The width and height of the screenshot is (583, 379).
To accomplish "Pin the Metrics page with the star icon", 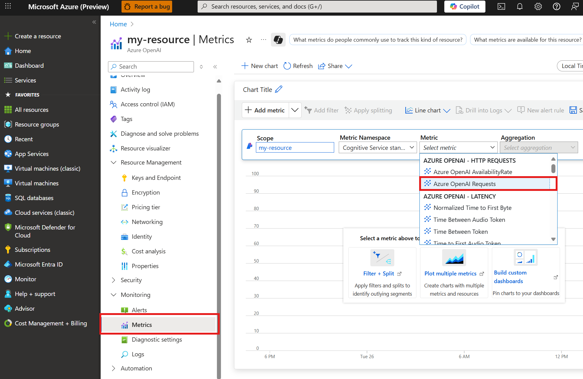I will click(x=249, y=40).
